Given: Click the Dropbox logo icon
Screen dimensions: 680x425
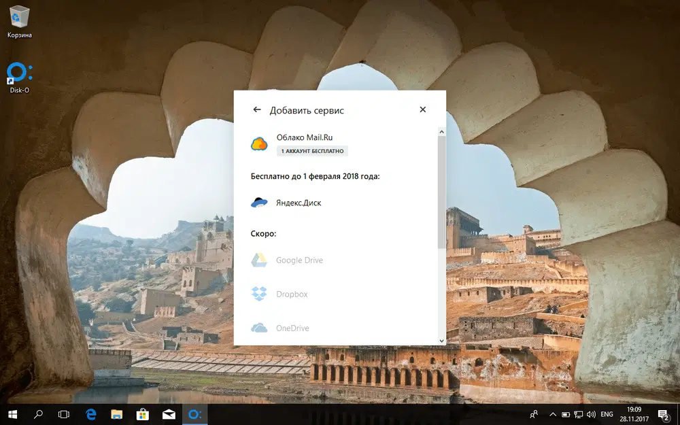Looking at the screenshot, I should 259,294.
